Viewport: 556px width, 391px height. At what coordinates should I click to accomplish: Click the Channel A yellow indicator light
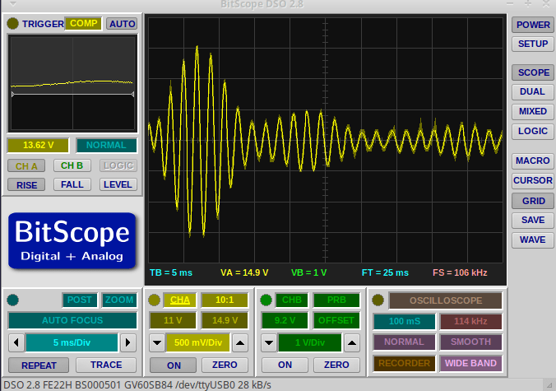(155, 300)
